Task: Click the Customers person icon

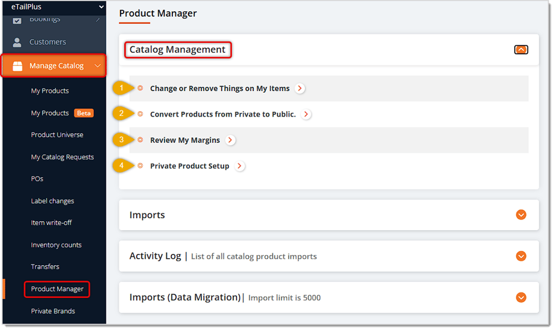Action: (17, 42)
